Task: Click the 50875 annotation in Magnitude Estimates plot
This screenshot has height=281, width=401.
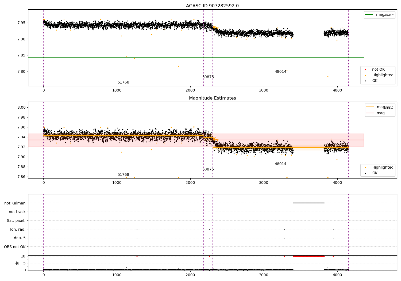Action: click(x=208, y=169)
